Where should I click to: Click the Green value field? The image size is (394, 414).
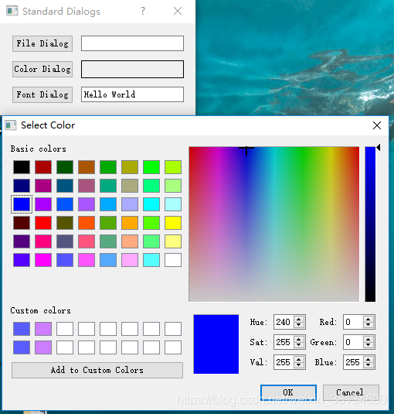(x=353, y=342)
